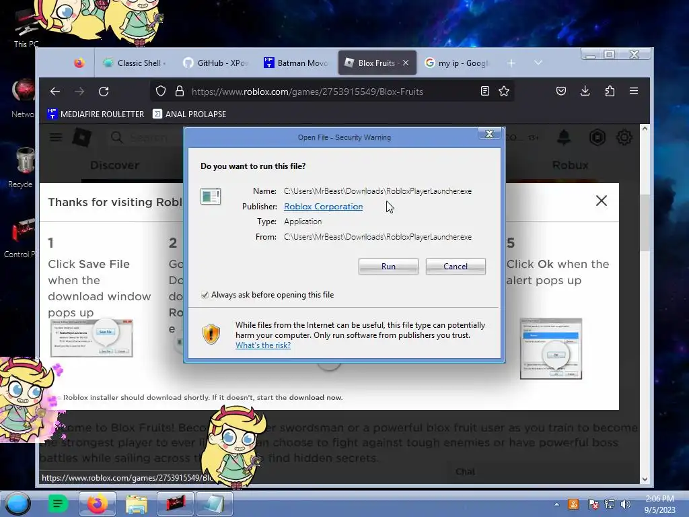
Task: Click the Discover navigation item
Action: coord(114,166)
